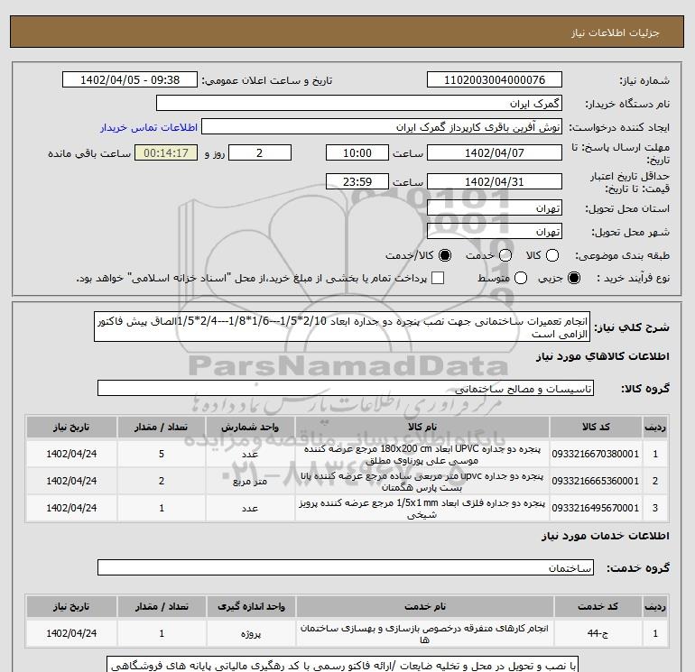Viewport: 695px width, 672px height.
Task: Click the requester field نوش آفرین باقری
Action: (x=382, y=127)
